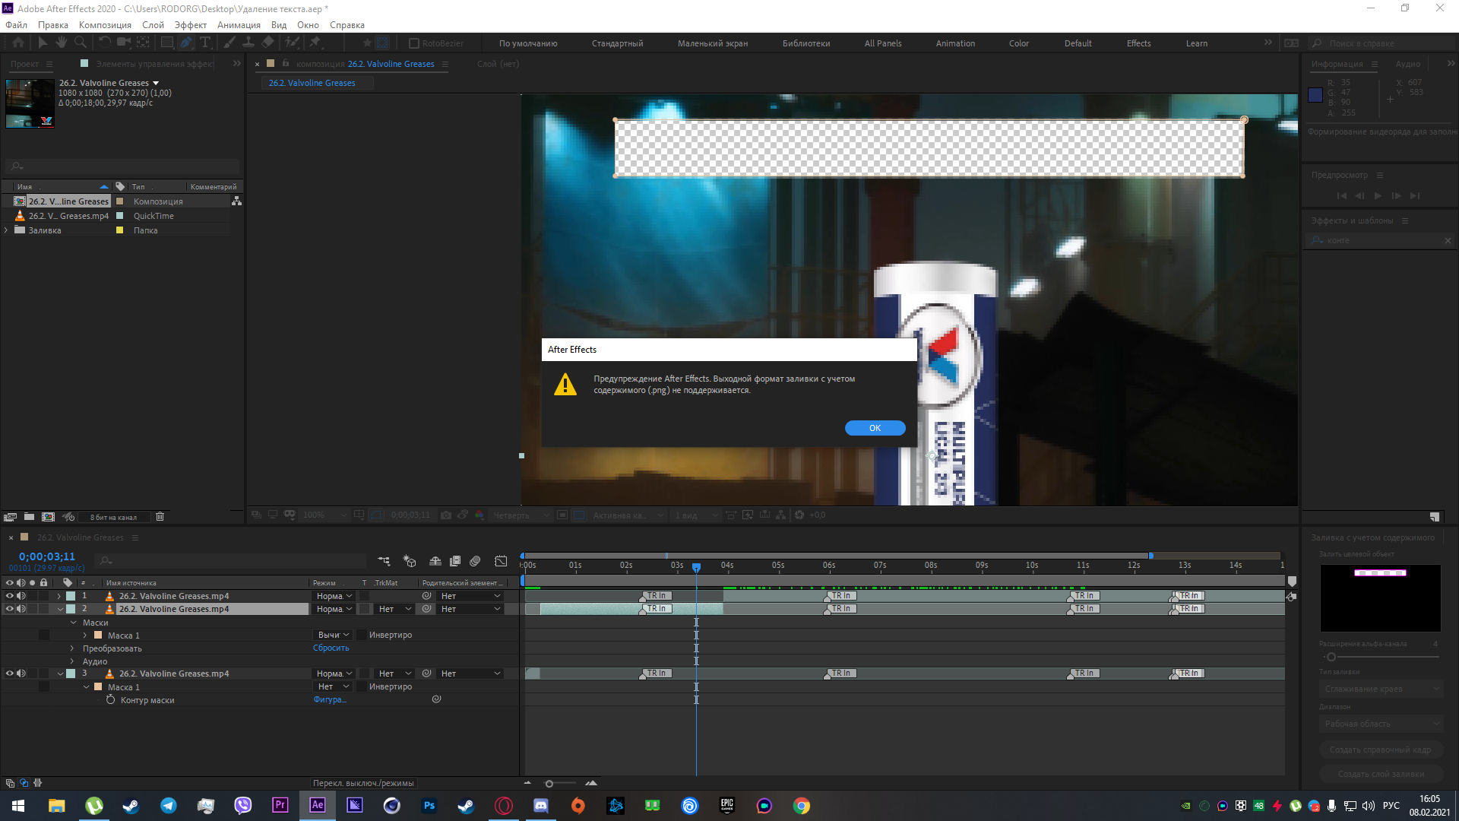Expand the Аудио property group
This screenshot has height=821, width=1459.
tap(72, 661)
